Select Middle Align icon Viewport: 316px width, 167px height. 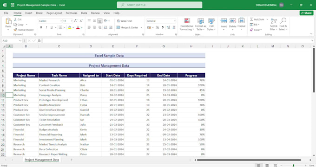tap(94, 21)
